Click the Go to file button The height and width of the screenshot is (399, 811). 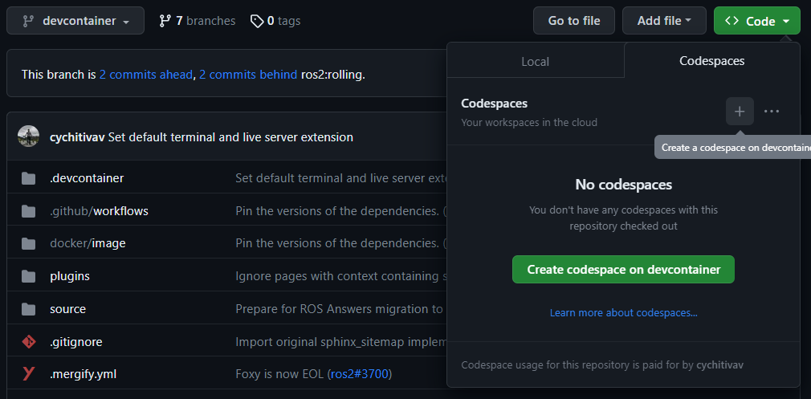pos(574,21)
